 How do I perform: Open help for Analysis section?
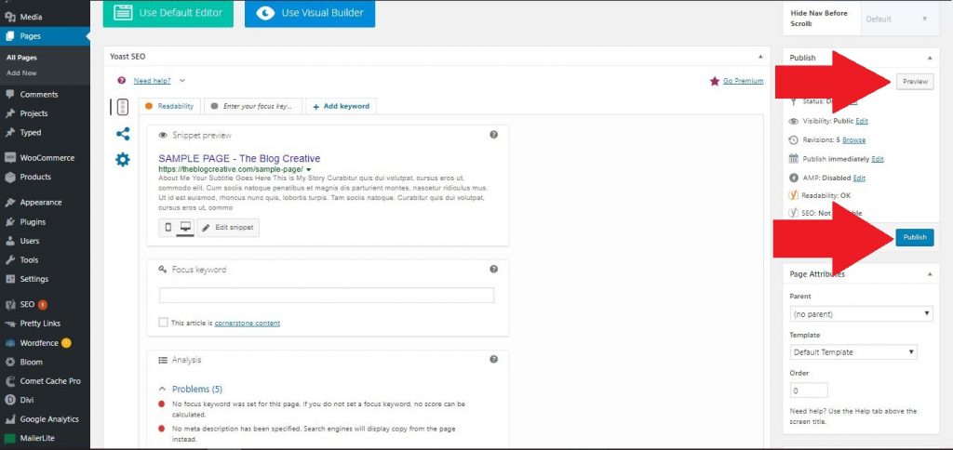coord(493,360)
